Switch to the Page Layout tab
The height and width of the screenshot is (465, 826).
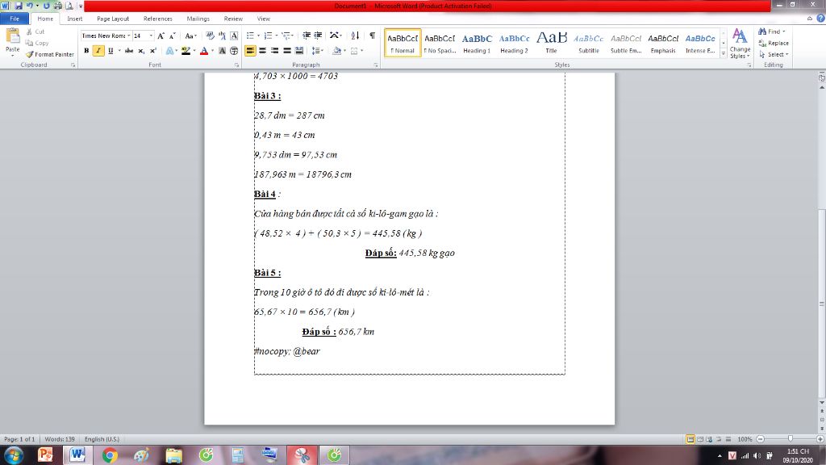(x=113, y=19)
